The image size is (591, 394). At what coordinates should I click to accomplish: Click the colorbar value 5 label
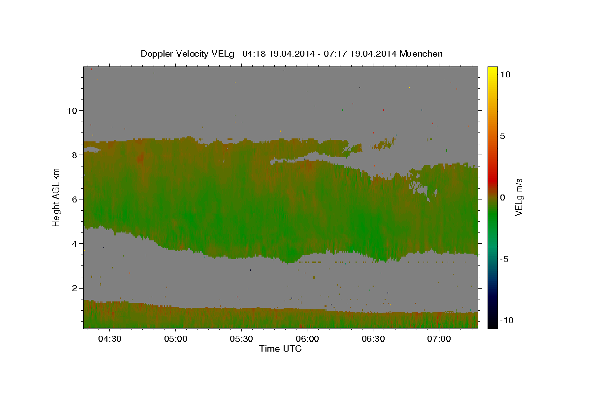503,136
